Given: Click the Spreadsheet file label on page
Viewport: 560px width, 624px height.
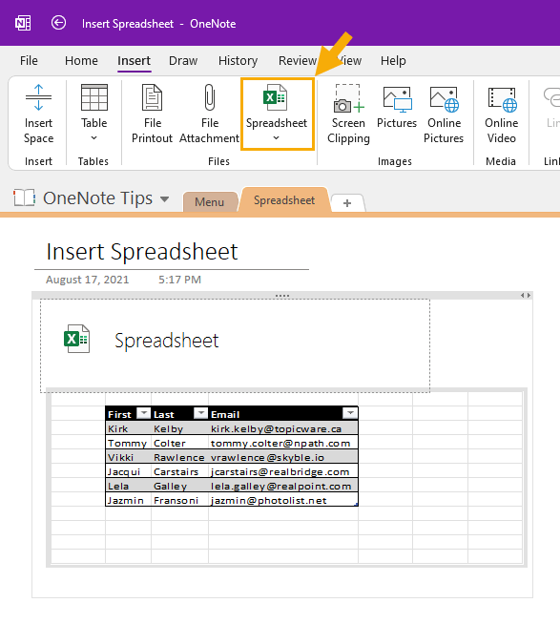Looking at the screenshot, I should 167,341.
